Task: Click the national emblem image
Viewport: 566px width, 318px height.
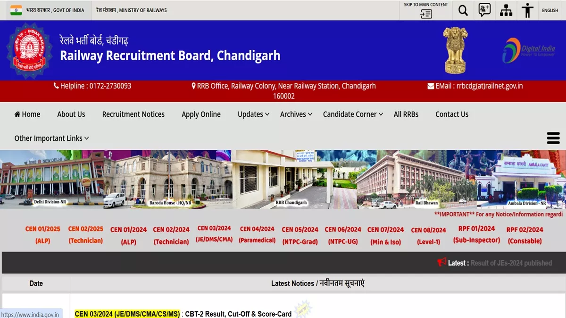Action: click(456, 50)
